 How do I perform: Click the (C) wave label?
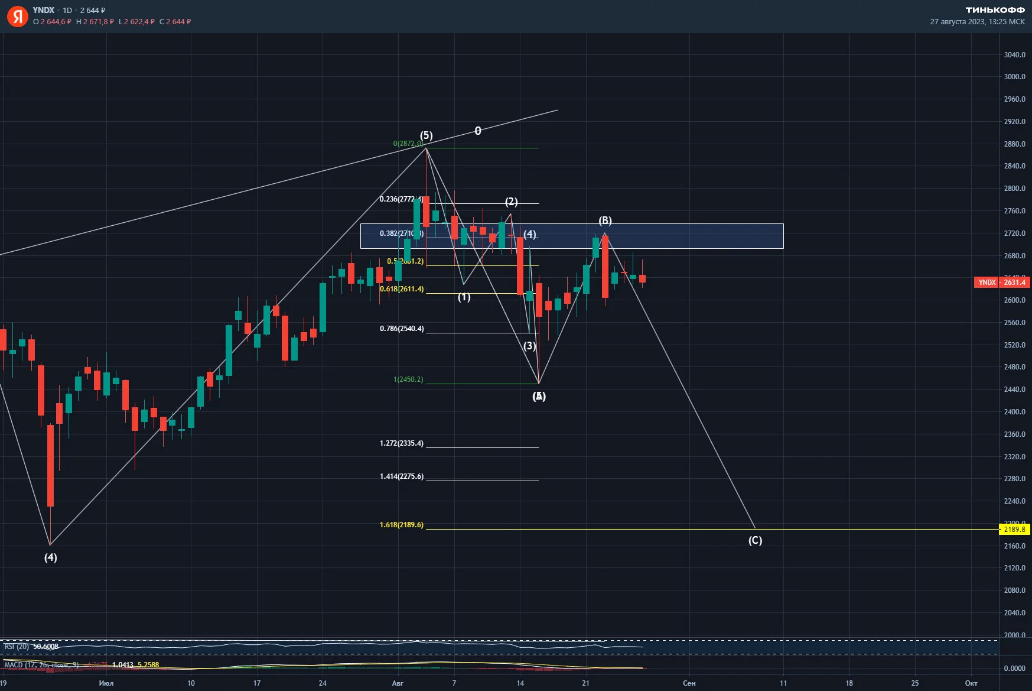click(755, 540)
